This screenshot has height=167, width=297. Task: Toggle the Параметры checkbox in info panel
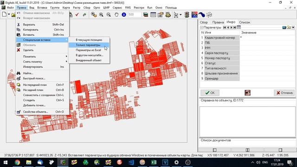[x=202, y=28]
